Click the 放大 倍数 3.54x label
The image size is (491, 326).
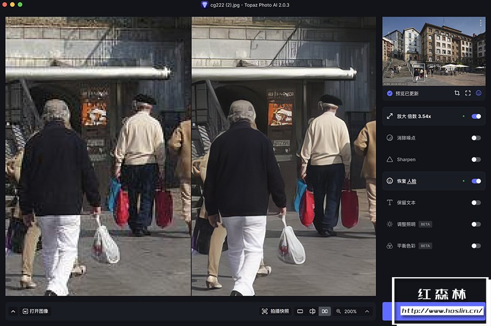pyautogui.click(x=414, y=117)
